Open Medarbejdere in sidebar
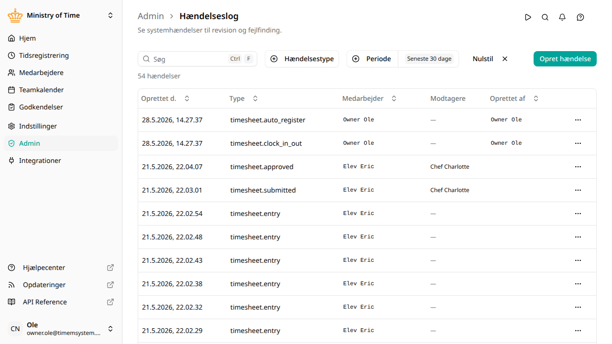 coord(61,73)
